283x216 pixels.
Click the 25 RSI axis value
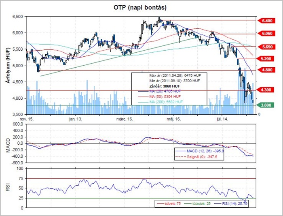click(21, 198)
